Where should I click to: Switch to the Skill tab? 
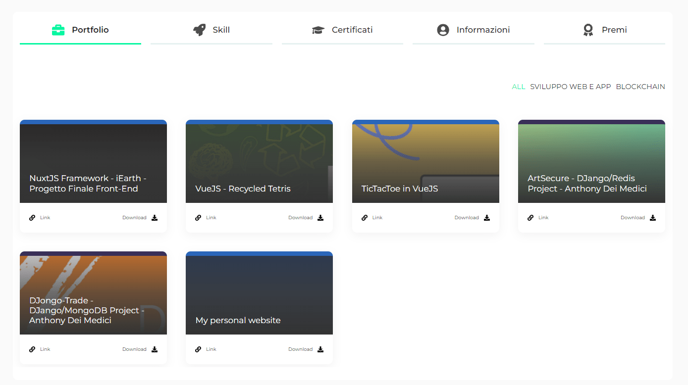[221, 30]
